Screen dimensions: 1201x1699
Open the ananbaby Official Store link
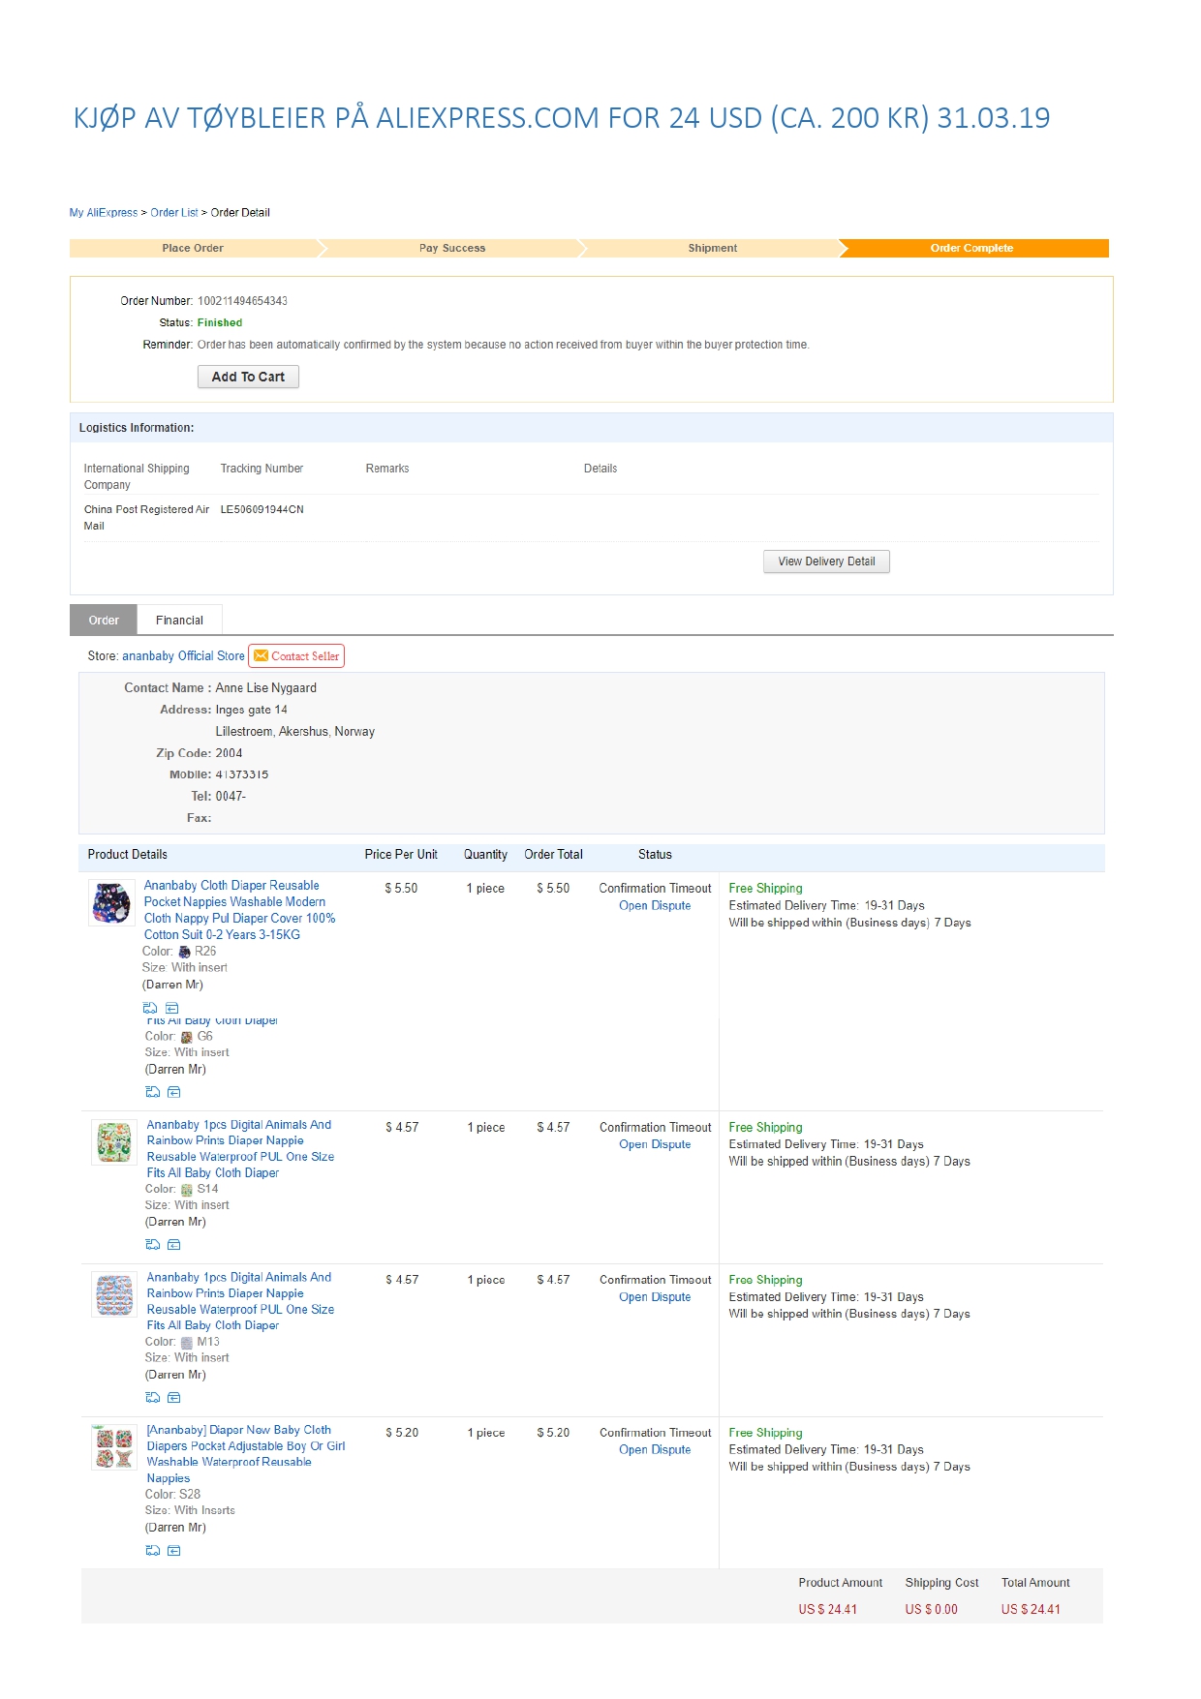(183, 655)
